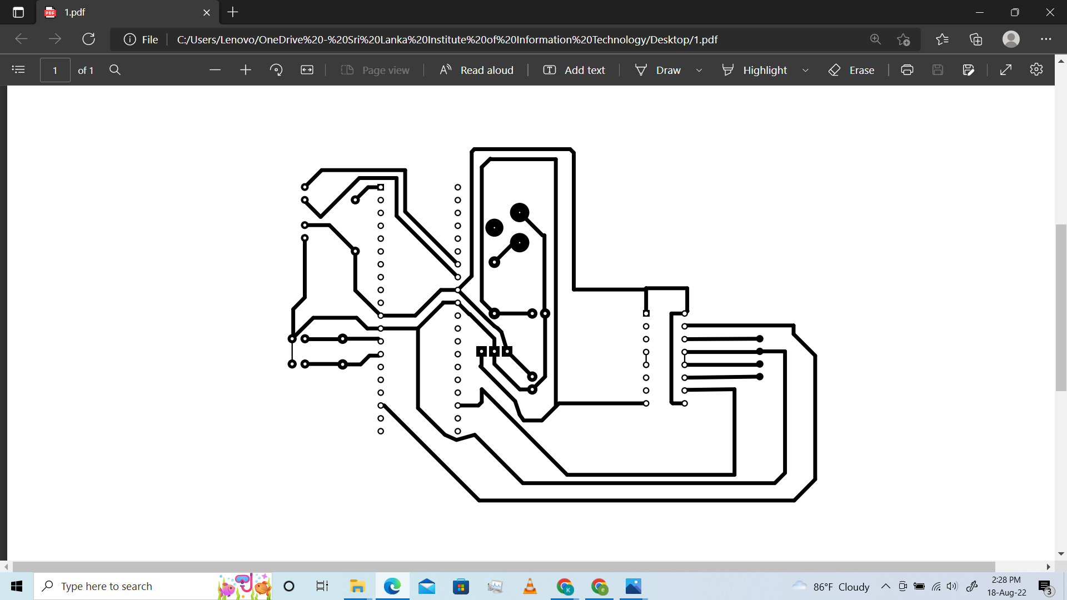Print the PDF document

pyautogui.click(x=907, y=69)
